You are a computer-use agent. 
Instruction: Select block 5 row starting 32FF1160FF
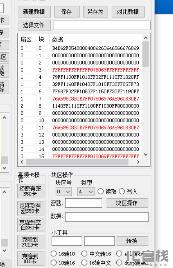(80, 84)
